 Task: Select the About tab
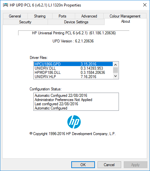pos(126,21)
